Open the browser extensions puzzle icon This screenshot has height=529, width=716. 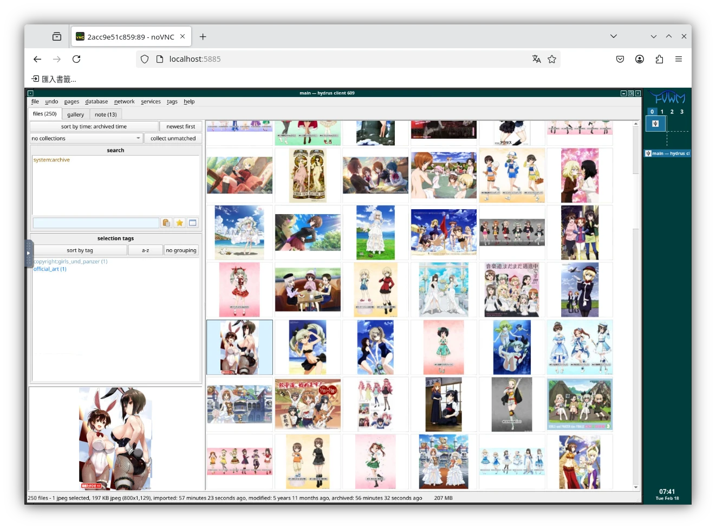659,59
